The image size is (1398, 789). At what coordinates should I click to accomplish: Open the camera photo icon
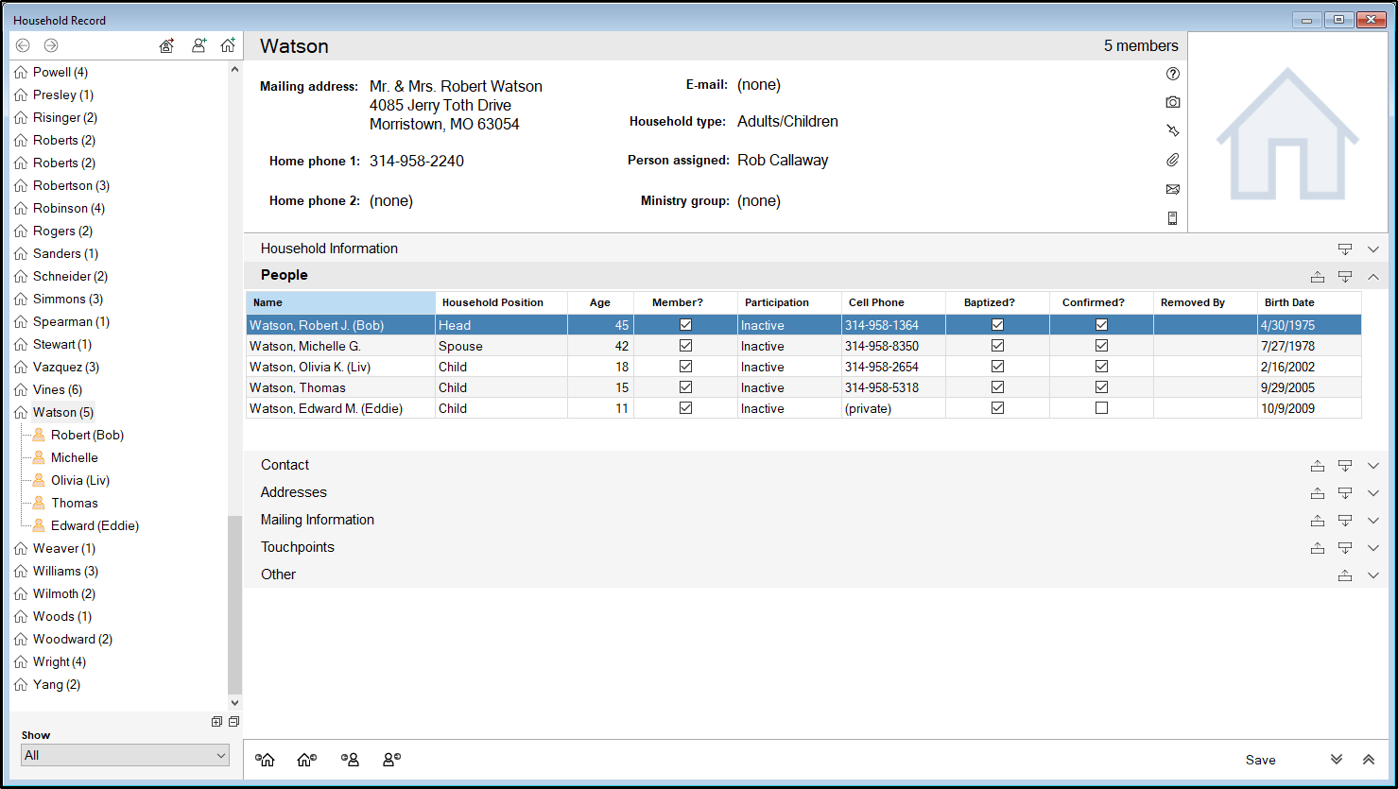1172,102
